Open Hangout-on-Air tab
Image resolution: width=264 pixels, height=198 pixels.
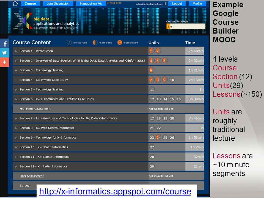91,4
